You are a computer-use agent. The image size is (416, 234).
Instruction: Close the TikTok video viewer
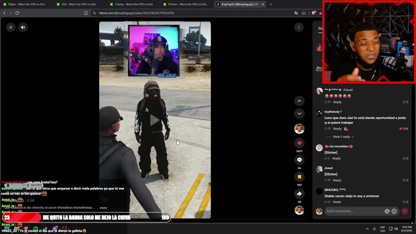[x=11, y=27]
